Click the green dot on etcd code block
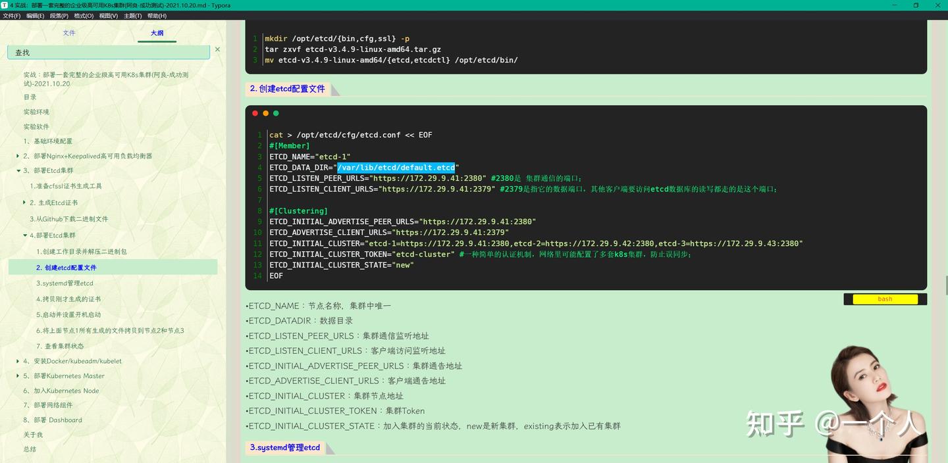The image size is (948, 463). coord(276,112)
